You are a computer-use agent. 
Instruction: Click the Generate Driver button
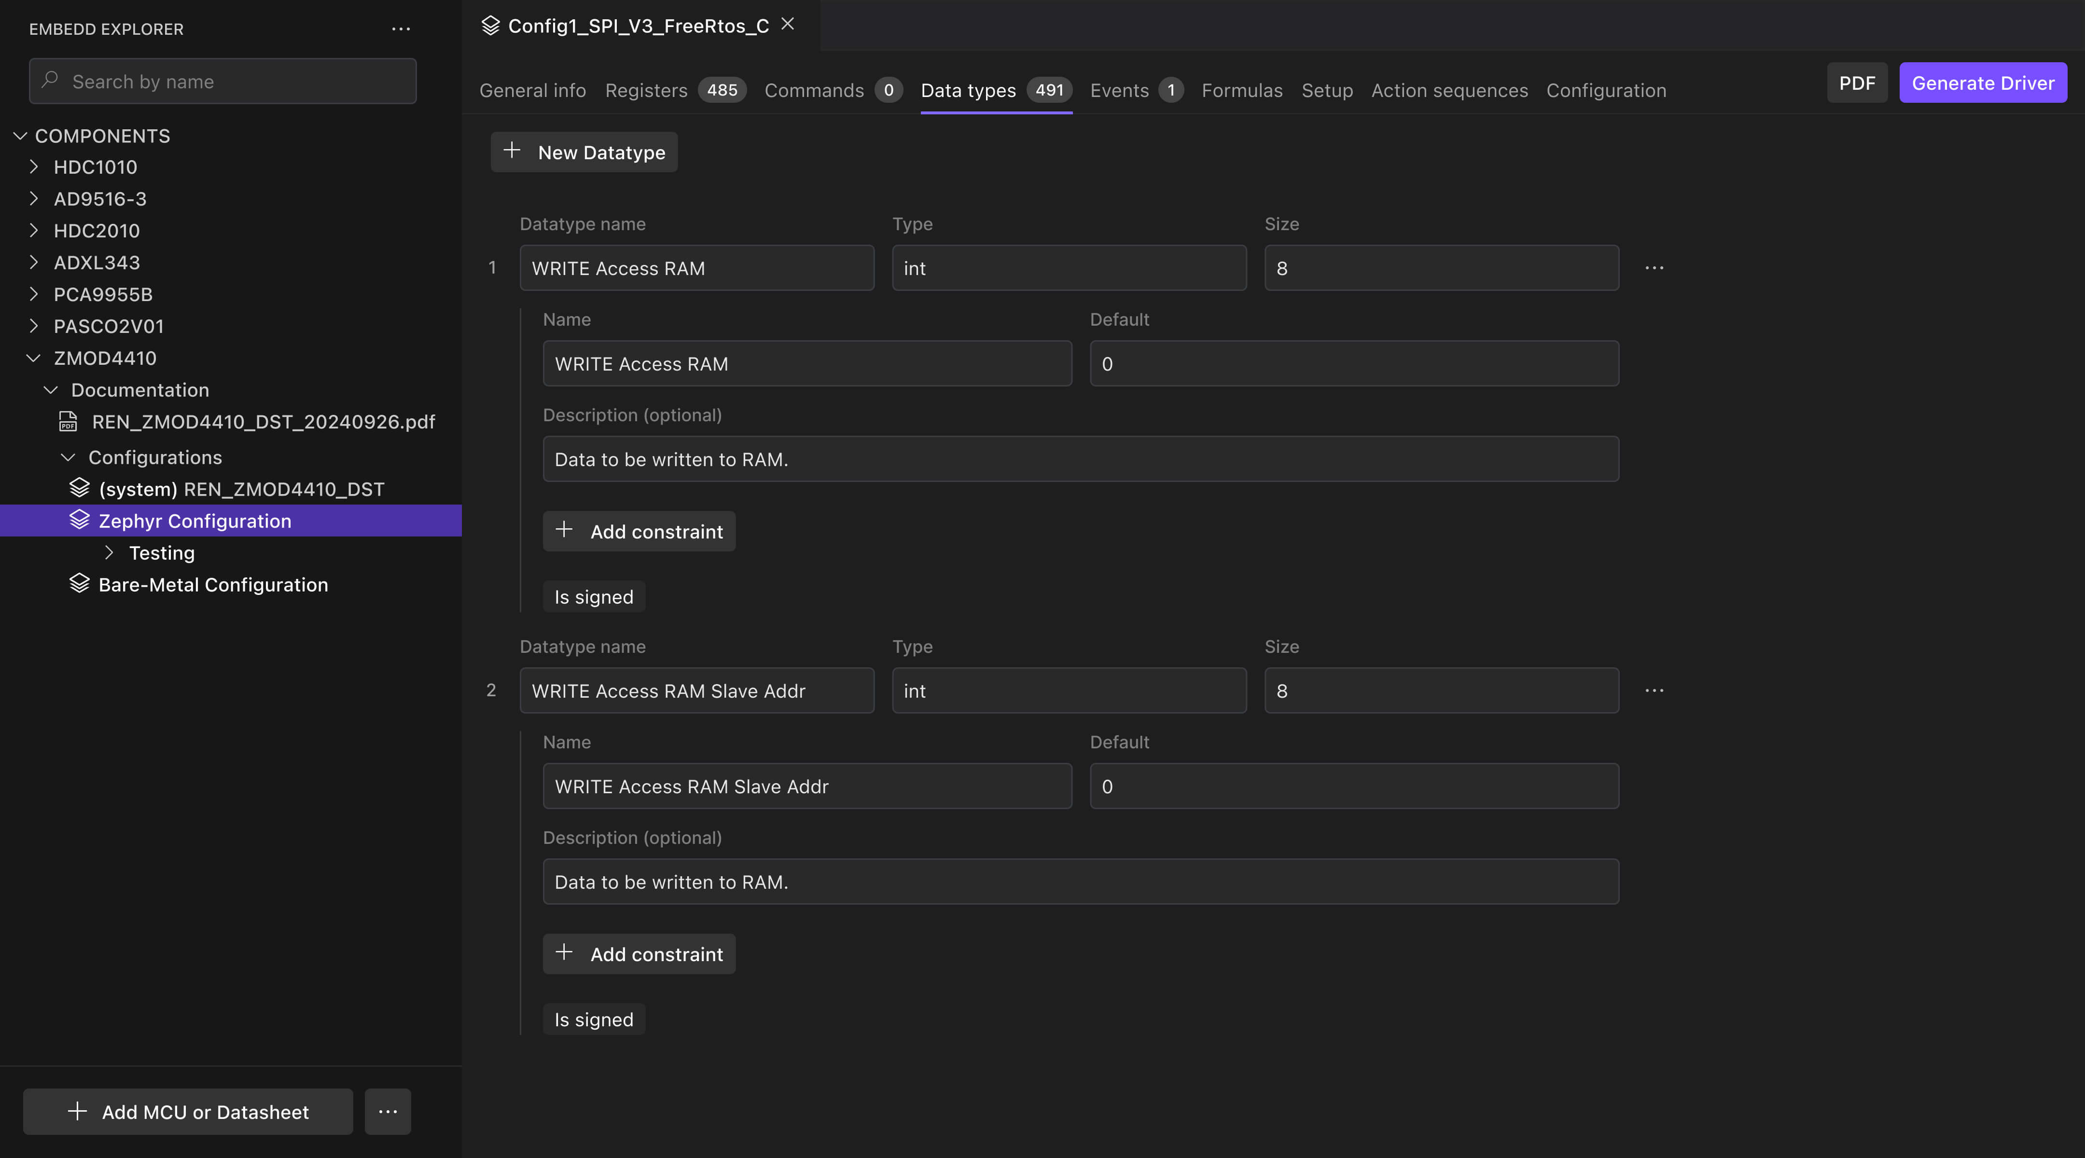click(1982, 83)
